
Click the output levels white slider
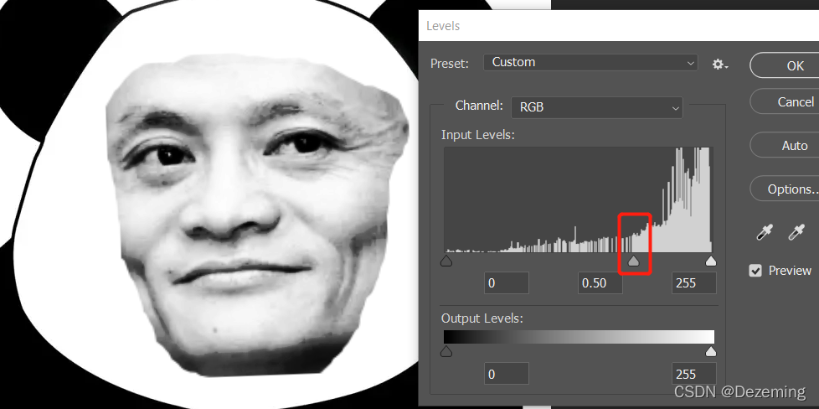pos(710,351)
